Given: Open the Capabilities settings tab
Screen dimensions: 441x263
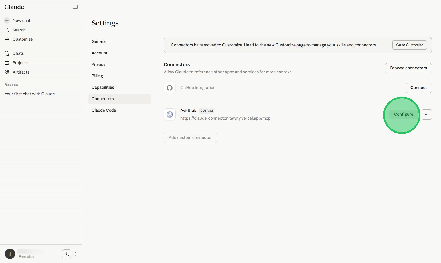Looking at the screenshot, I should (x=120, y=87).
